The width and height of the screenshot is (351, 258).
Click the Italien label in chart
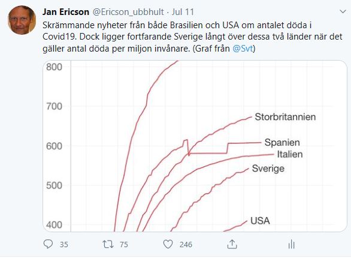point(290,154)
